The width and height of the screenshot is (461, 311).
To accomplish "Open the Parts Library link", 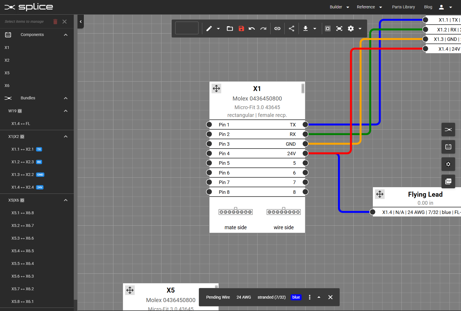I will coord(403,7).
